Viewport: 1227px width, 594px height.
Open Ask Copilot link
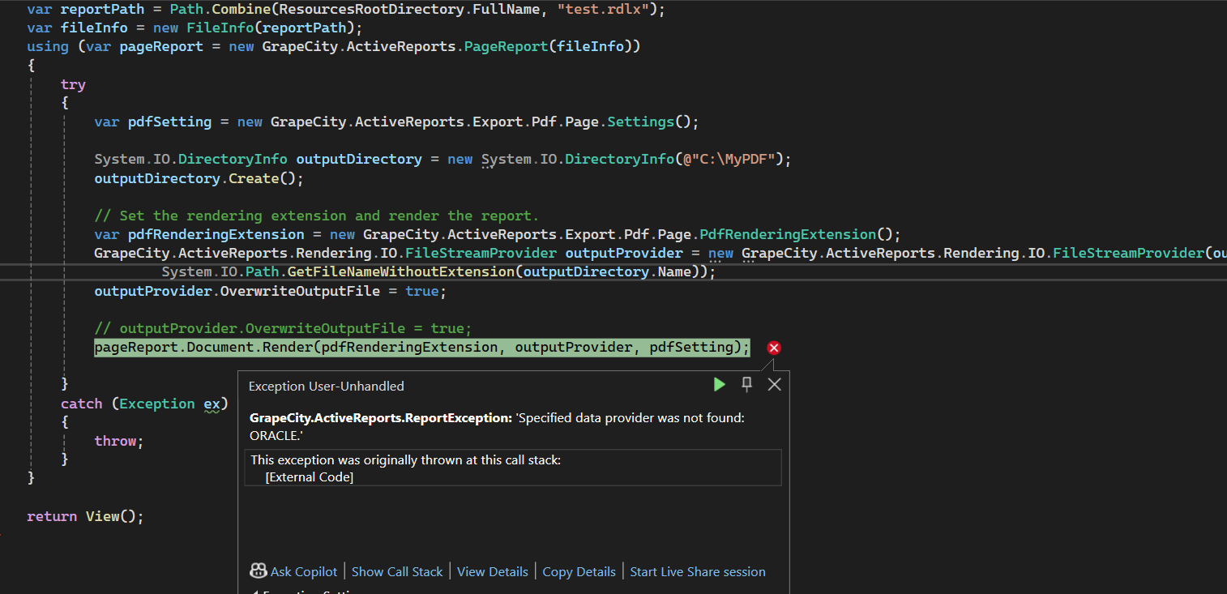(304, 571)
